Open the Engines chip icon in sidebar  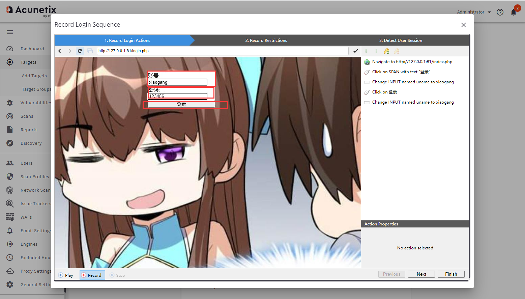10,244
